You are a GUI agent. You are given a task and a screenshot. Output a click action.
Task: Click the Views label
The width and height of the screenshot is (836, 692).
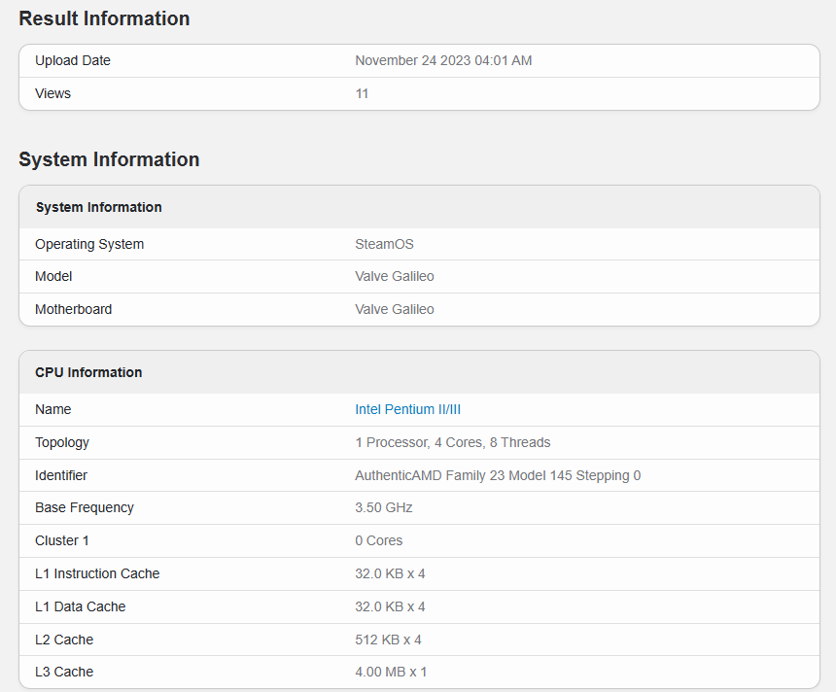(52, 94)
